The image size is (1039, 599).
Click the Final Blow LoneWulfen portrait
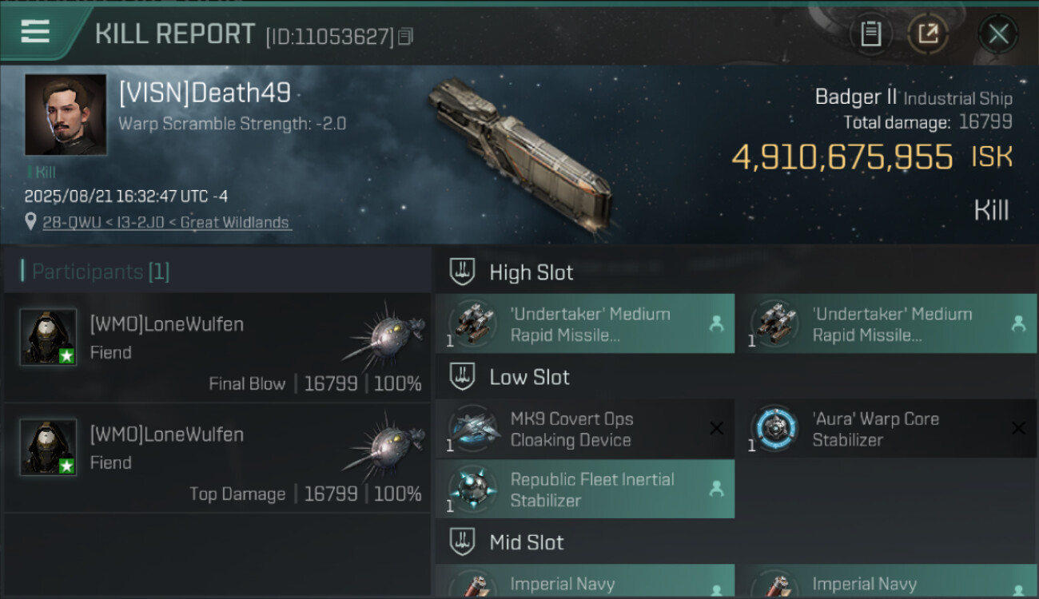pyautogui.click(x=48, y=337)
